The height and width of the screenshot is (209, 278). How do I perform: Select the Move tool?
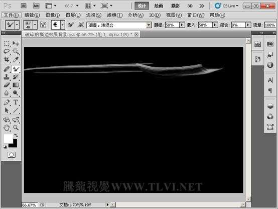click(x=16, y=43)
